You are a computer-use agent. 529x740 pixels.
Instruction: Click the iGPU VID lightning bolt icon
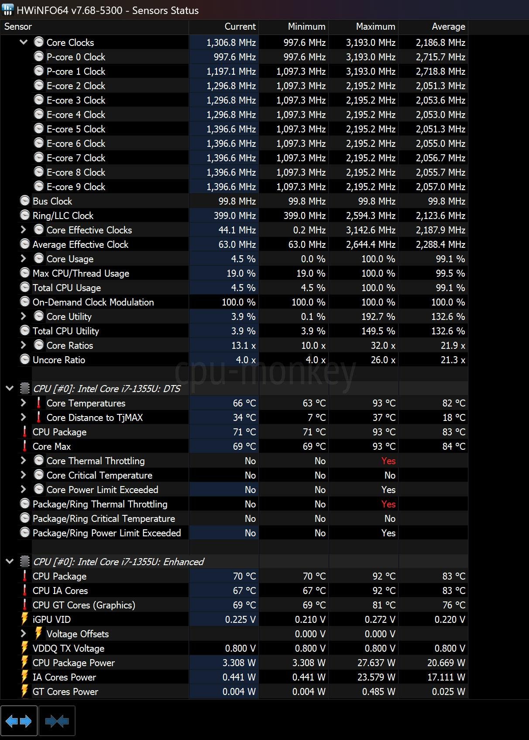click(x=25, y=619)
